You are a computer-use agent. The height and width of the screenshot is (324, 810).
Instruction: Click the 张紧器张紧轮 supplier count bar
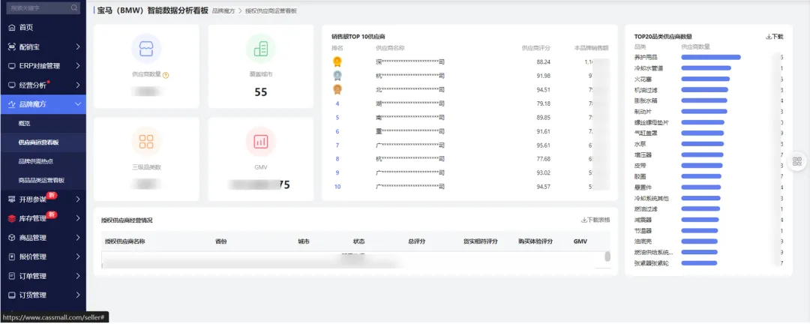tap(699, 263)
